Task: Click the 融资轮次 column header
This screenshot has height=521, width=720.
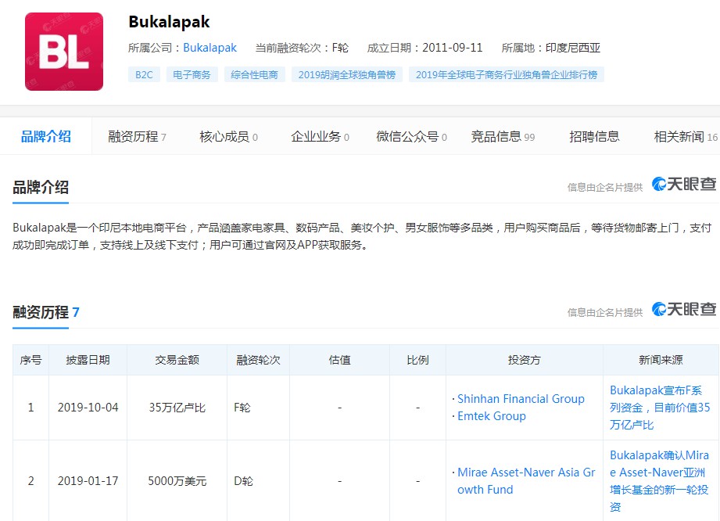Action: pos(258,360)
